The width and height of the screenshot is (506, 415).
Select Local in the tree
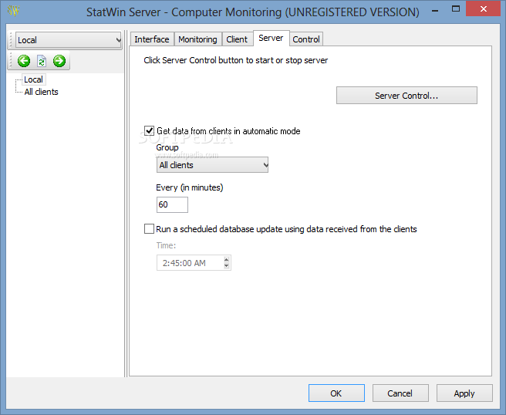pyautogui.click(x=34, y=79)
